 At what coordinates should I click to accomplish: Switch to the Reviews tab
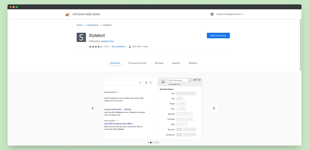tap(159, 63)
